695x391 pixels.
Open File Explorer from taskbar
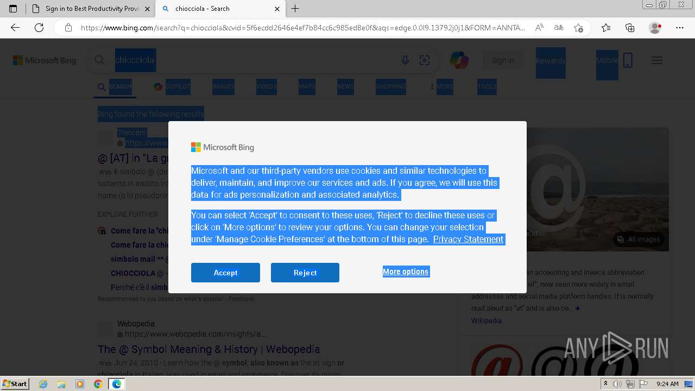coord(61,384)
